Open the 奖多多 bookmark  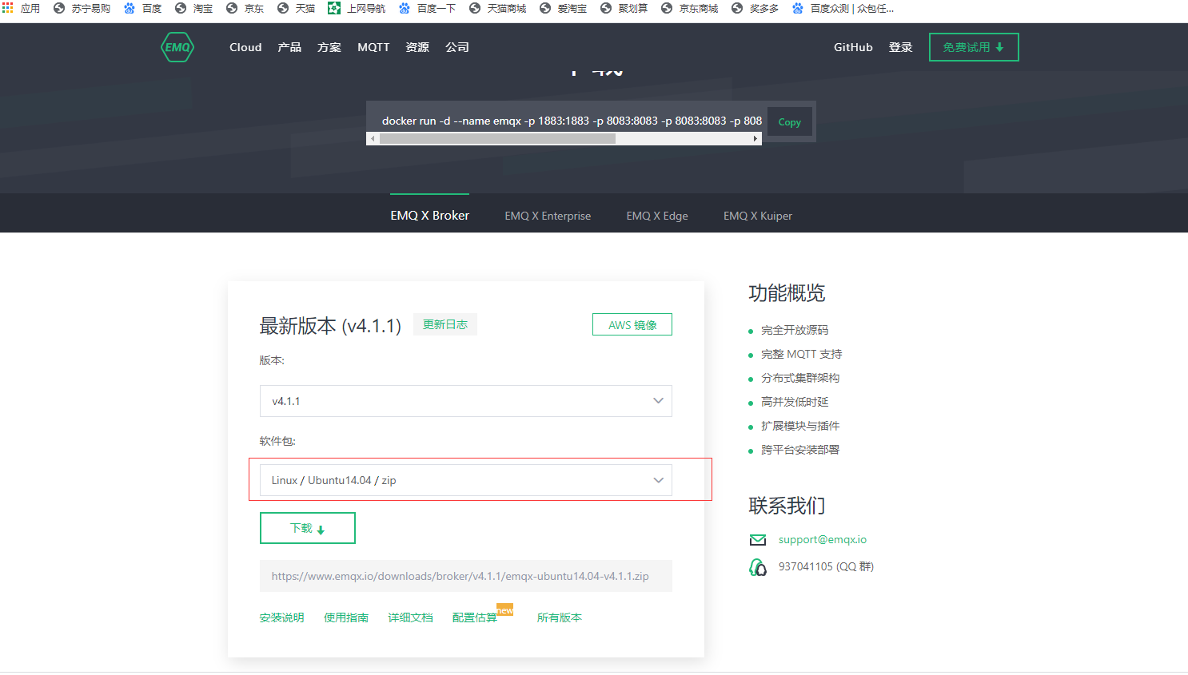(755, 8)
